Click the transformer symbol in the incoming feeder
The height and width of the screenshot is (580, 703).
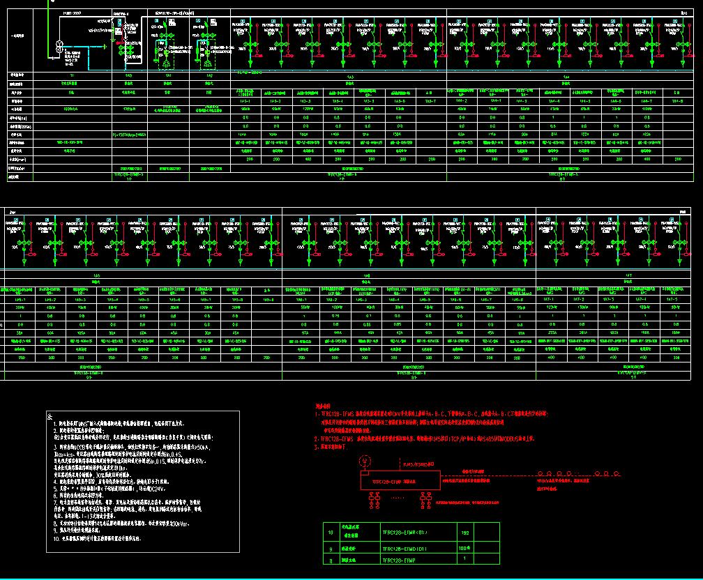point(59,47)
